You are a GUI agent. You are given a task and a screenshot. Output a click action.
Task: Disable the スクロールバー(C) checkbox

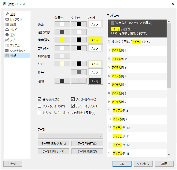click(x=73, y=99)
